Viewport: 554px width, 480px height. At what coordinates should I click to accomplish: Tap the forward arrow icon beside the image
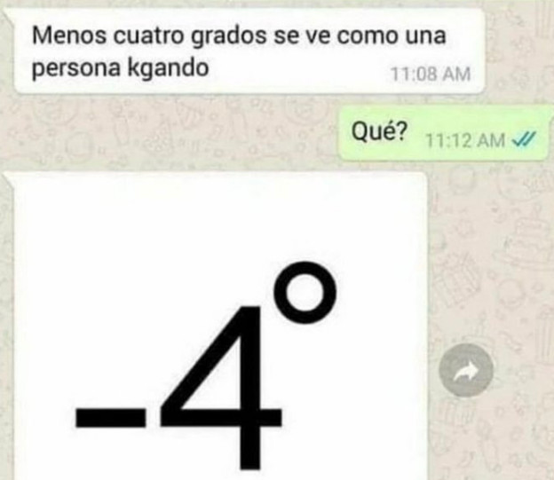pyautogui.click(x=466, y=370)
